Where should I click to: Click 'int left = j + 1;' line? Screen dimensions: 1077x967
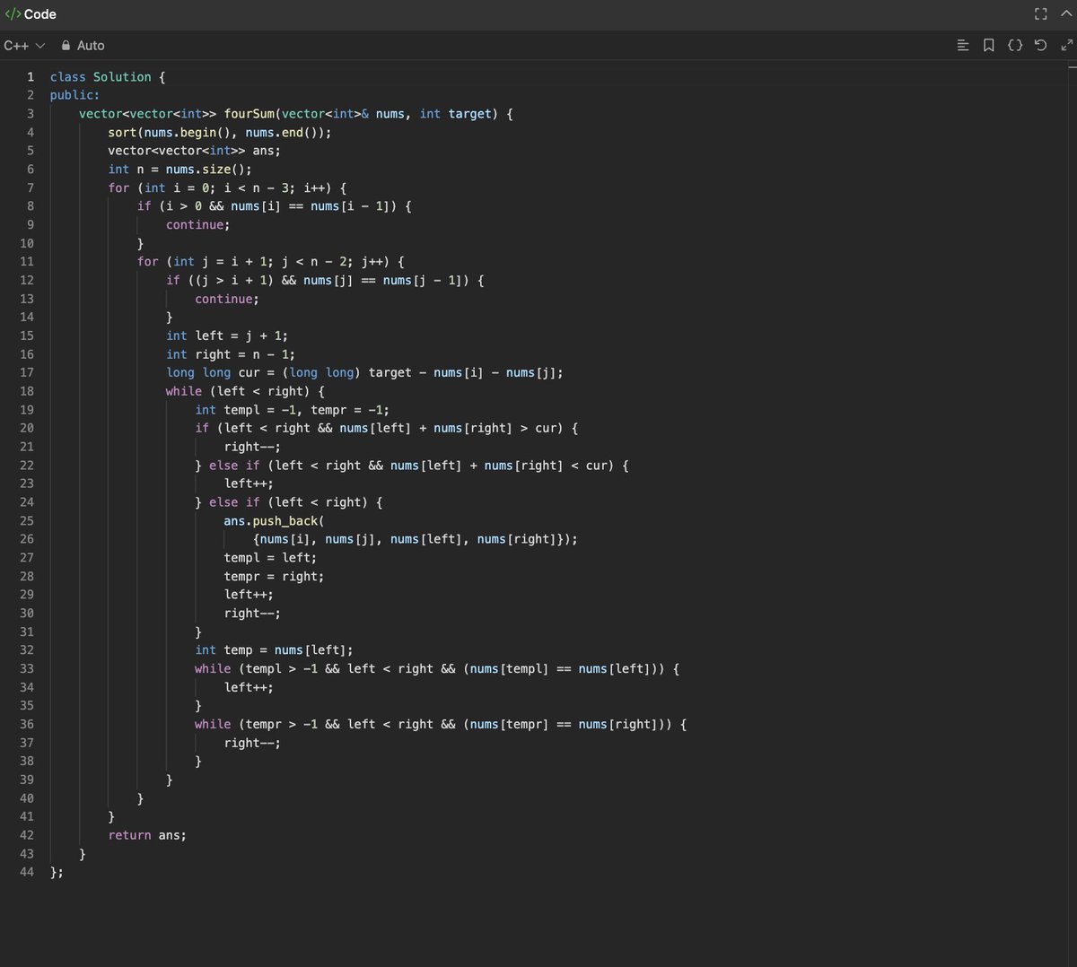coord(227,335)
